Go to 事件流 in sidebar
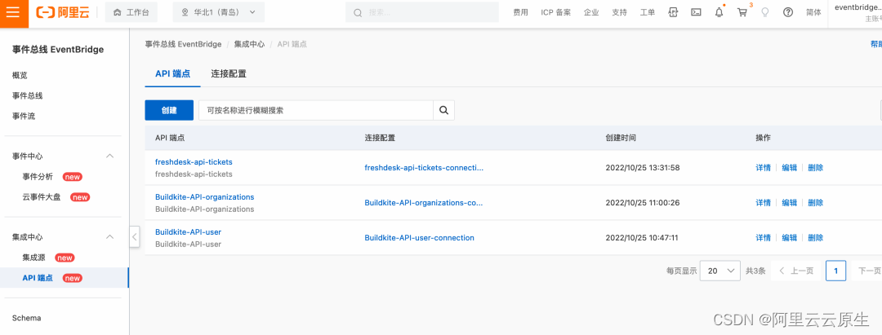The height and width of the screenshot is (335, 882). [24, 117]
